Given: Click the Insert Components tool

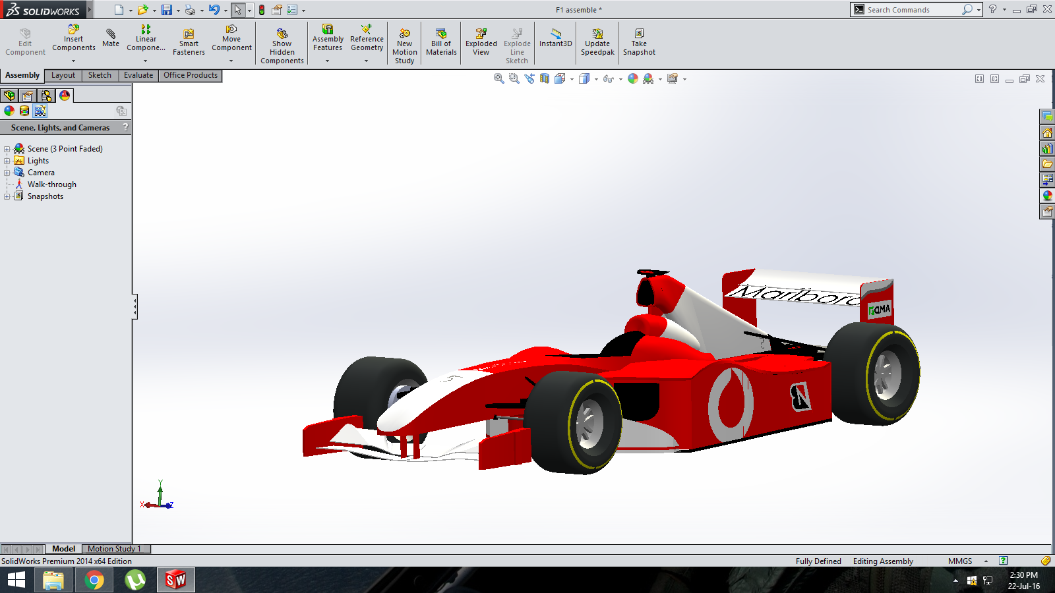Looking at the screenshot, I should [74, 38].
